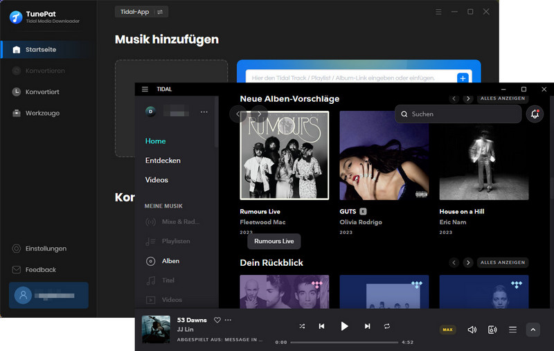
Task: Click the MAX quality badge
Action: pos(447,330)
